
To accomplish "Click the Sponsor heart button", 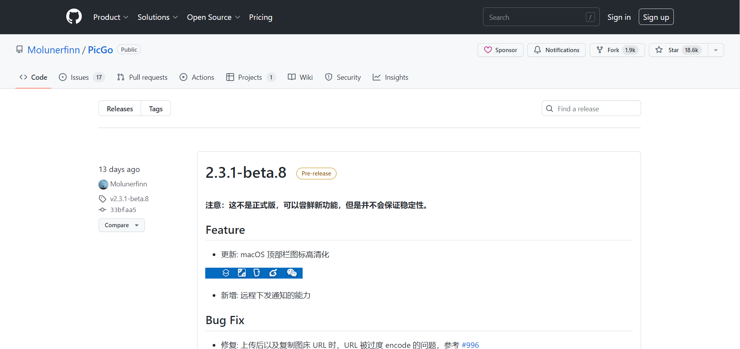I will tap(500, 50).
